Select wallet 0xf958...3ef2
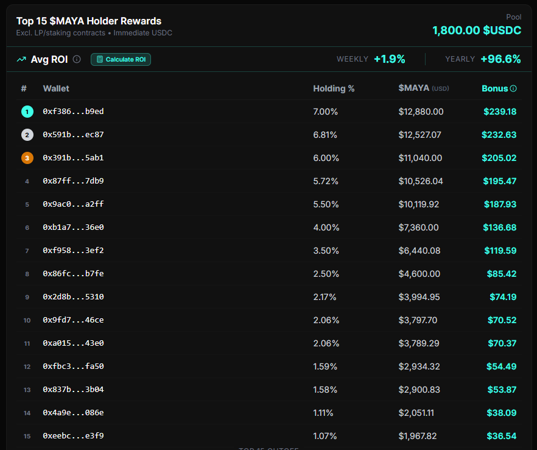 [73, 251]
